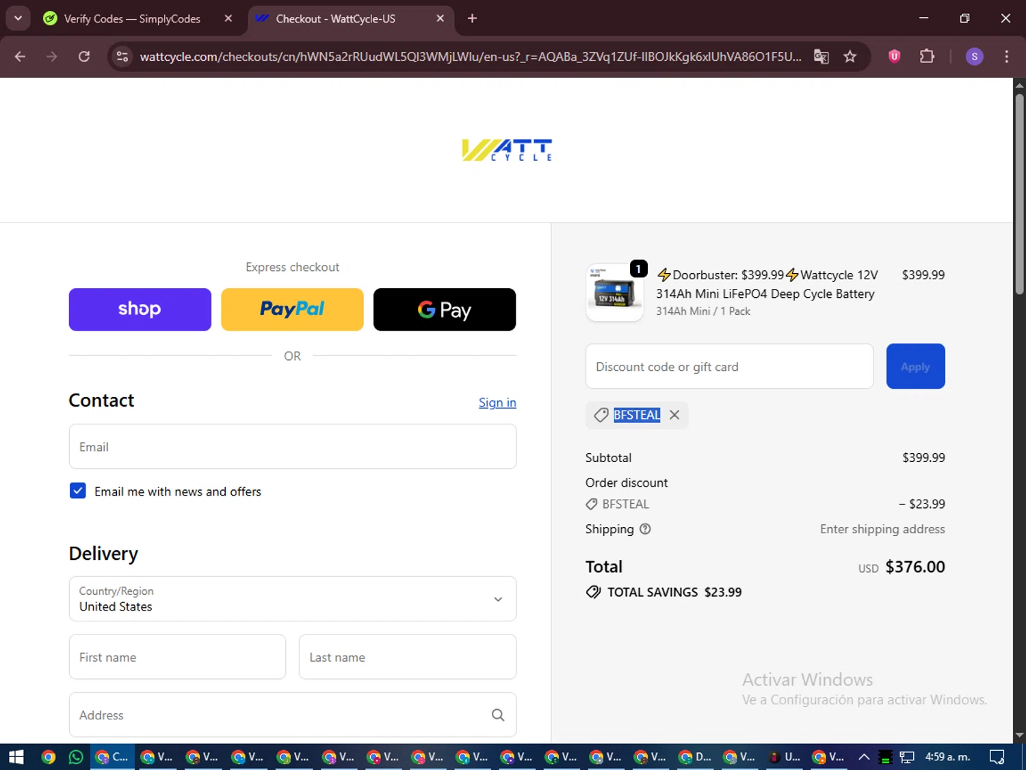Click the WattCycle logo

(x=507, y=150)
